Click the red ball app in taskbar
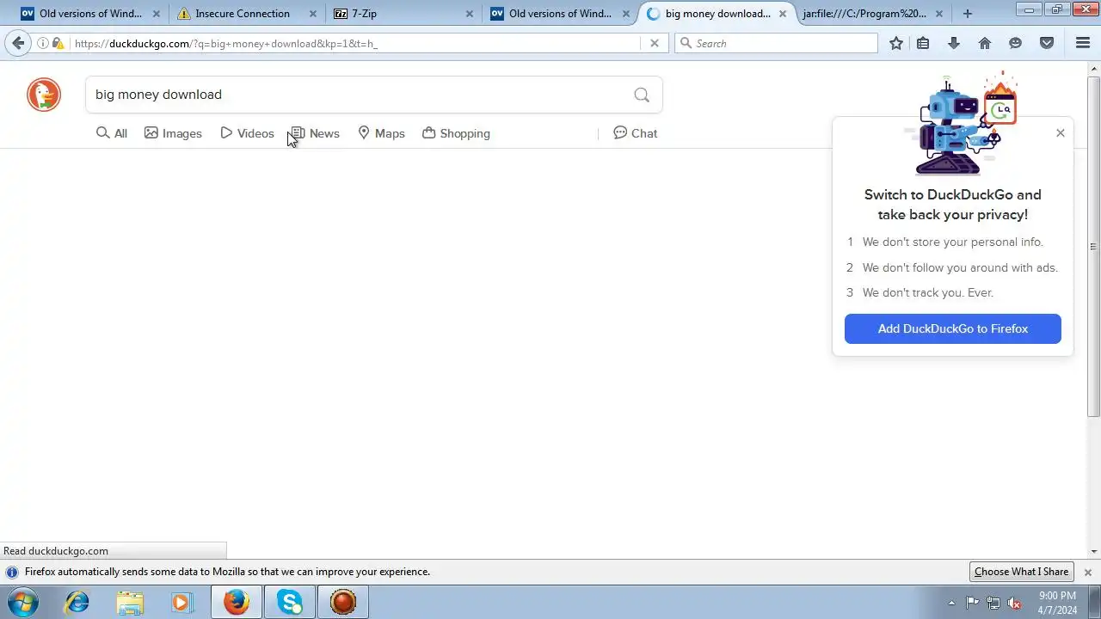Image resolution: width=1101 pixels, height=619 pixels. [343, 603]
